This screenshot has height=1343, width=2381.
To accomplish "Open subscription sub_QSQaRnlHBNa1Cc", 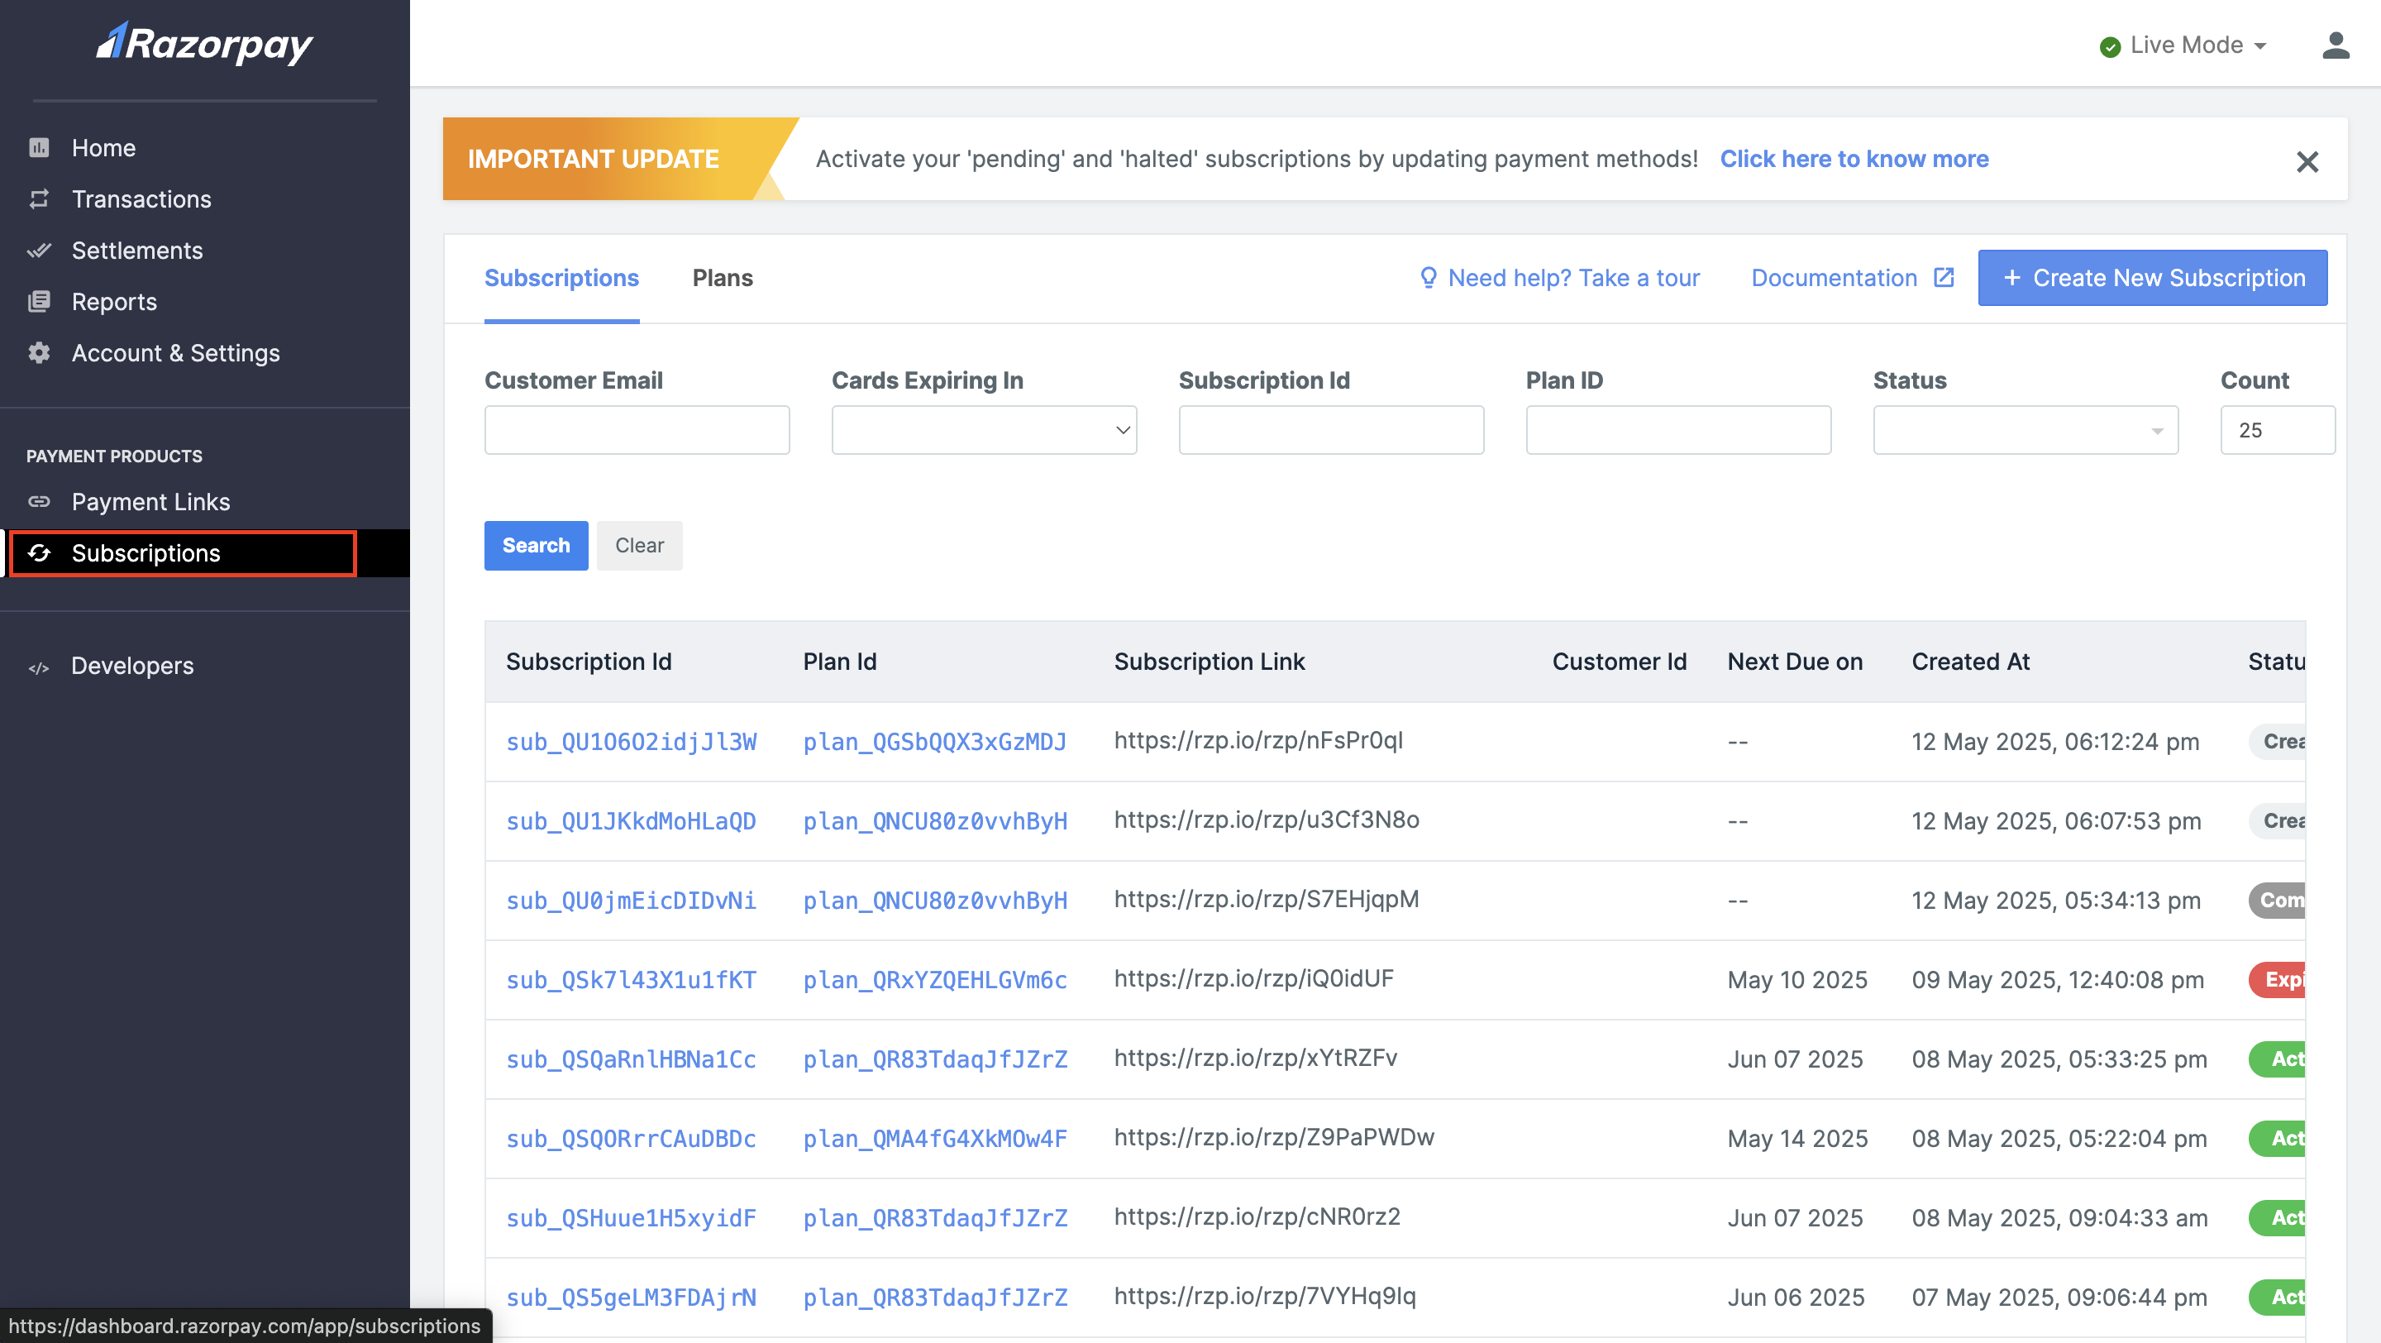I will pos(632,1059).
